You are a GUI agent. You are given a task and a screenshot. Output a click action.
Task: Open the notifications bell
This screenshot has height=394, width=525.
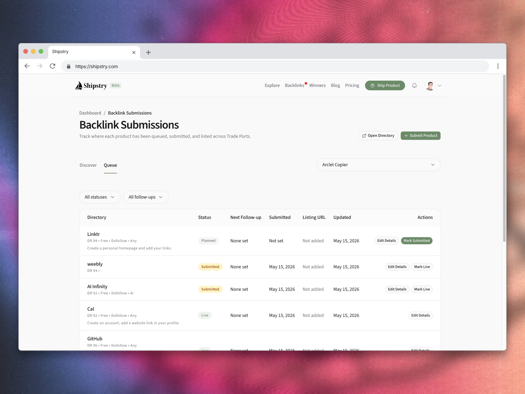(414, 86)
